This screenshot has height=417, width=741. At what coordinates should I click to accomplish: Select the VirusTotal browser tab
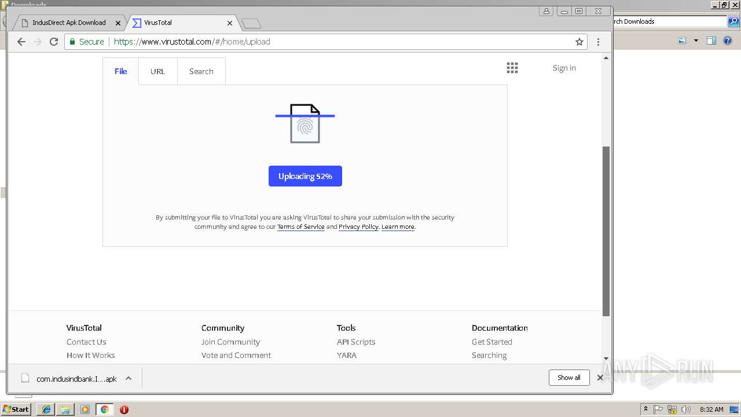coord(181,23)
